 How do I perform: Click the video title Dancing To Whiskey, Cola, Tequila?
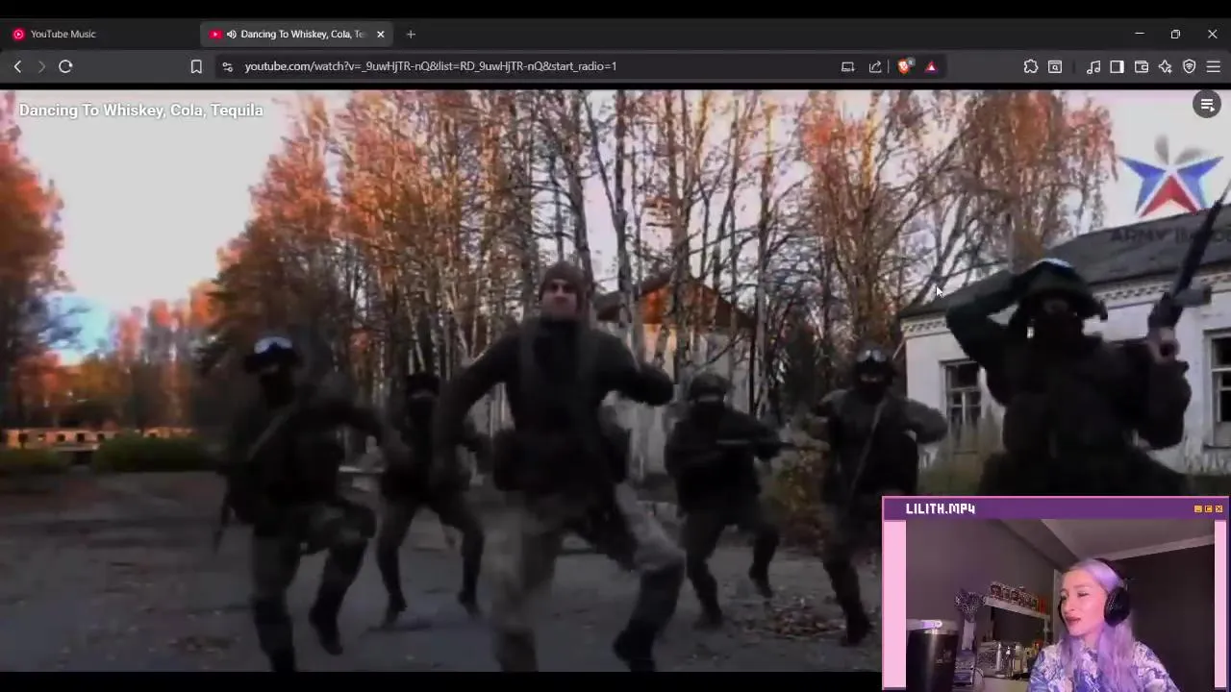[x=141, y=111]
